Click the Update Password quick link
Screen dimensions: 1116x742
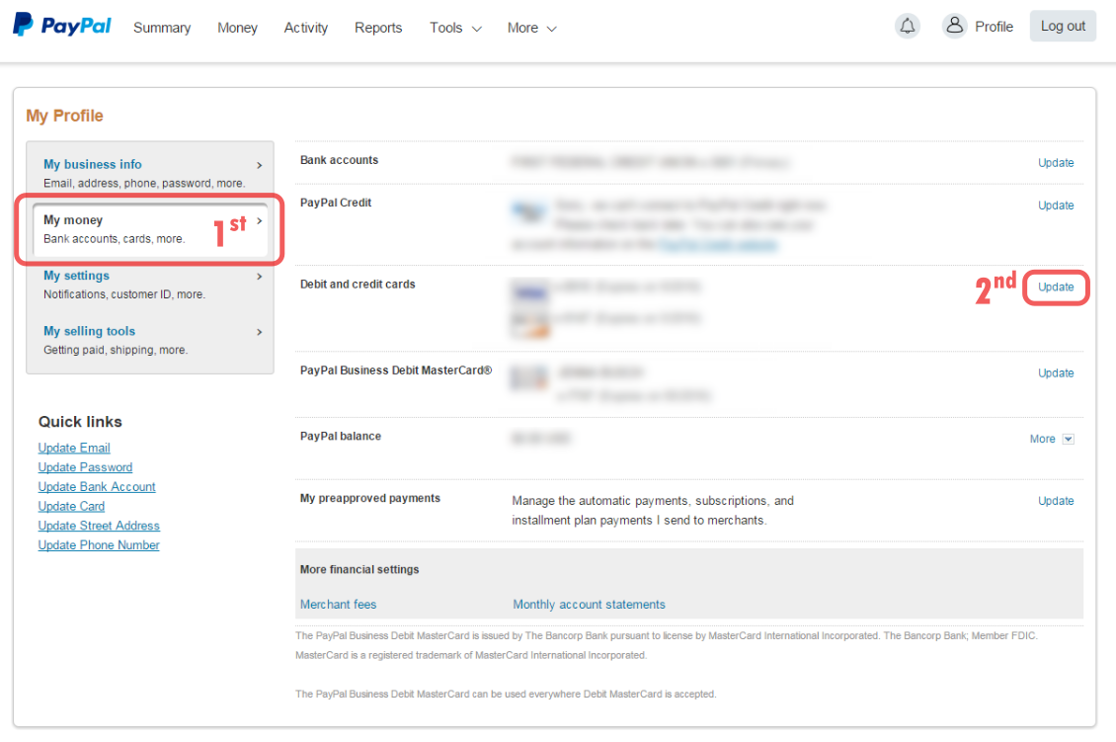point(85,467)
